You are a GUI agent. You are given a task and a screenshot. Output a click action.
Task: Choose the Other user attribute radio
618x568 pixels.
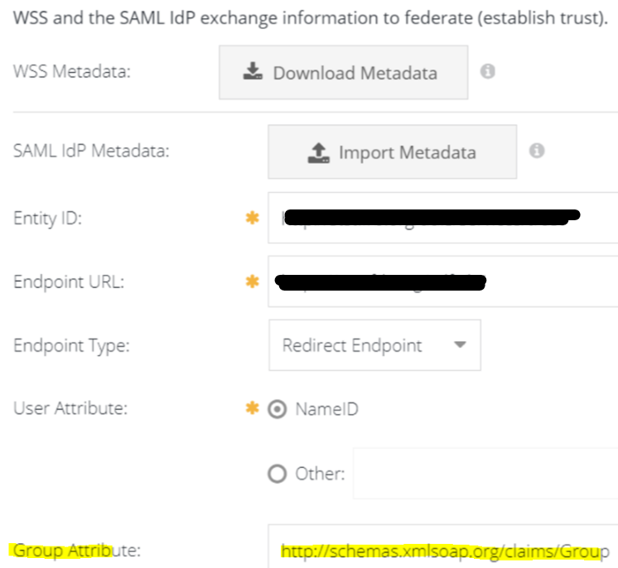(278, 474)
